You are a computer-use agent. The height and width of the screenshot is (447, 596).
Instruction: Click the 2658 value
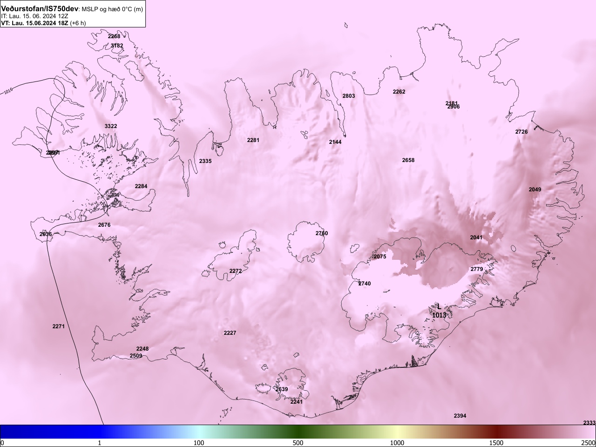(x=408, y=160)
